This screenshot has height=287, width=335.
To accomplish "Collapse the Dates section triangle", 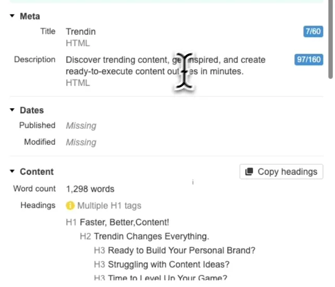I will click(x=12, y=110).
